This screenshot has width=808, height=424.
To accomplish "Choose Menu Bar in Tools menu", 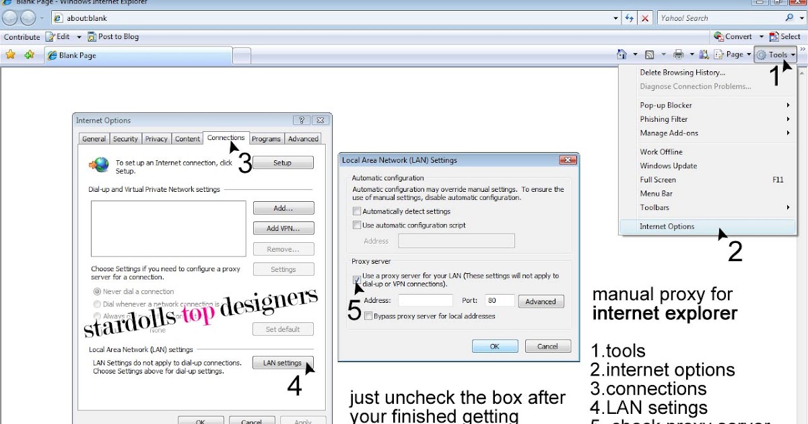I will tap(656, 194).
